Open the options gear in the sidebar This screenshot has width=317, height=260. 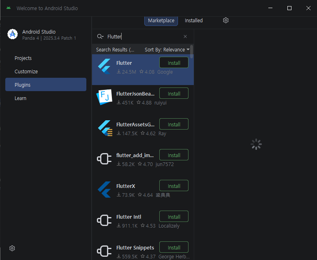point(12,248)
